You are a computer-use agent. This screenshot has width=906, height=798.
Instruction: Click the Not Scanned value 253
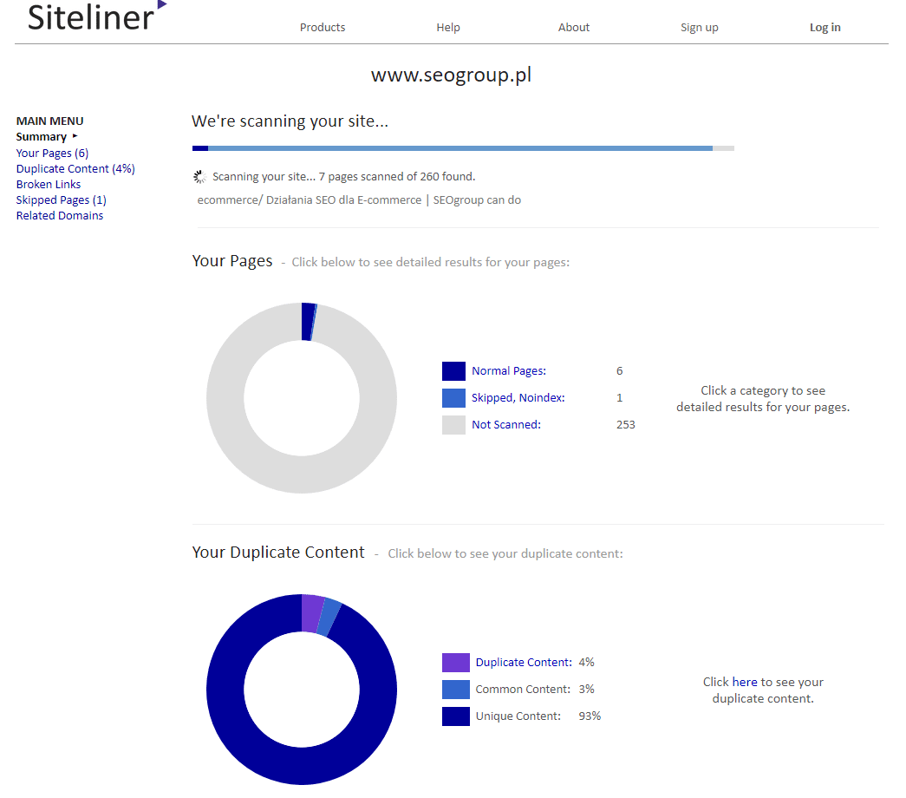coord(626,424)
